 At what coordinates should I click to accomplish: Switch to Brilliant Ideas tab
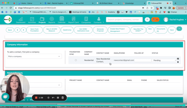[108, 3]
